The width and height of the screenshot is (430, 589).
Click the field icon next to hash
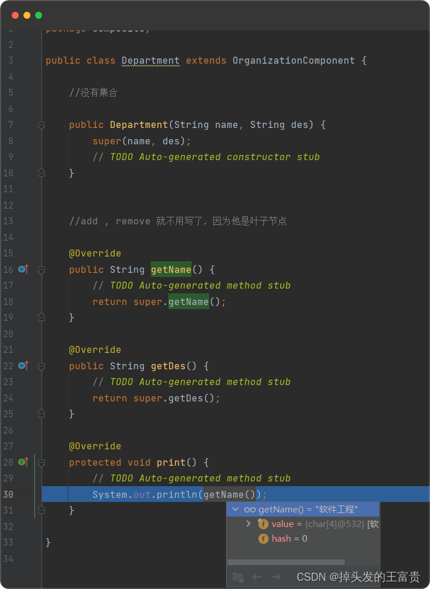pos(263,539)
